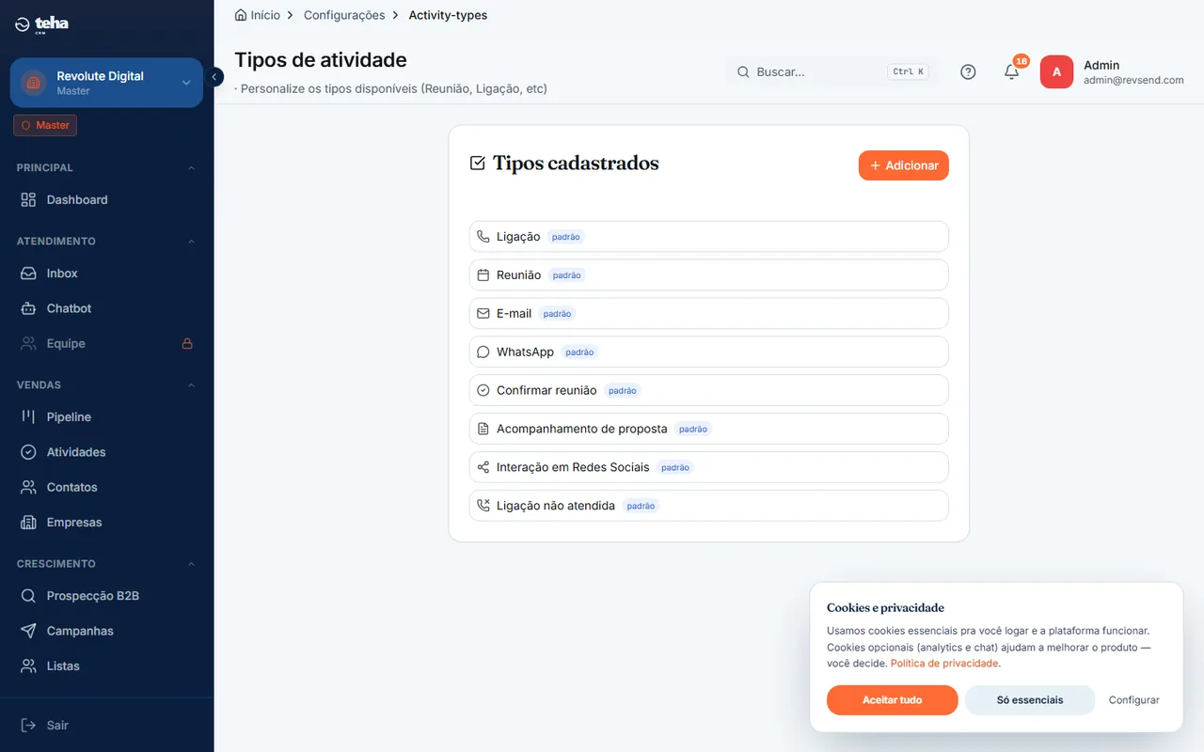Collapse the ATENDIMENTO section chevron
Screen dimensions: 1204x752
tap(191, 242)
